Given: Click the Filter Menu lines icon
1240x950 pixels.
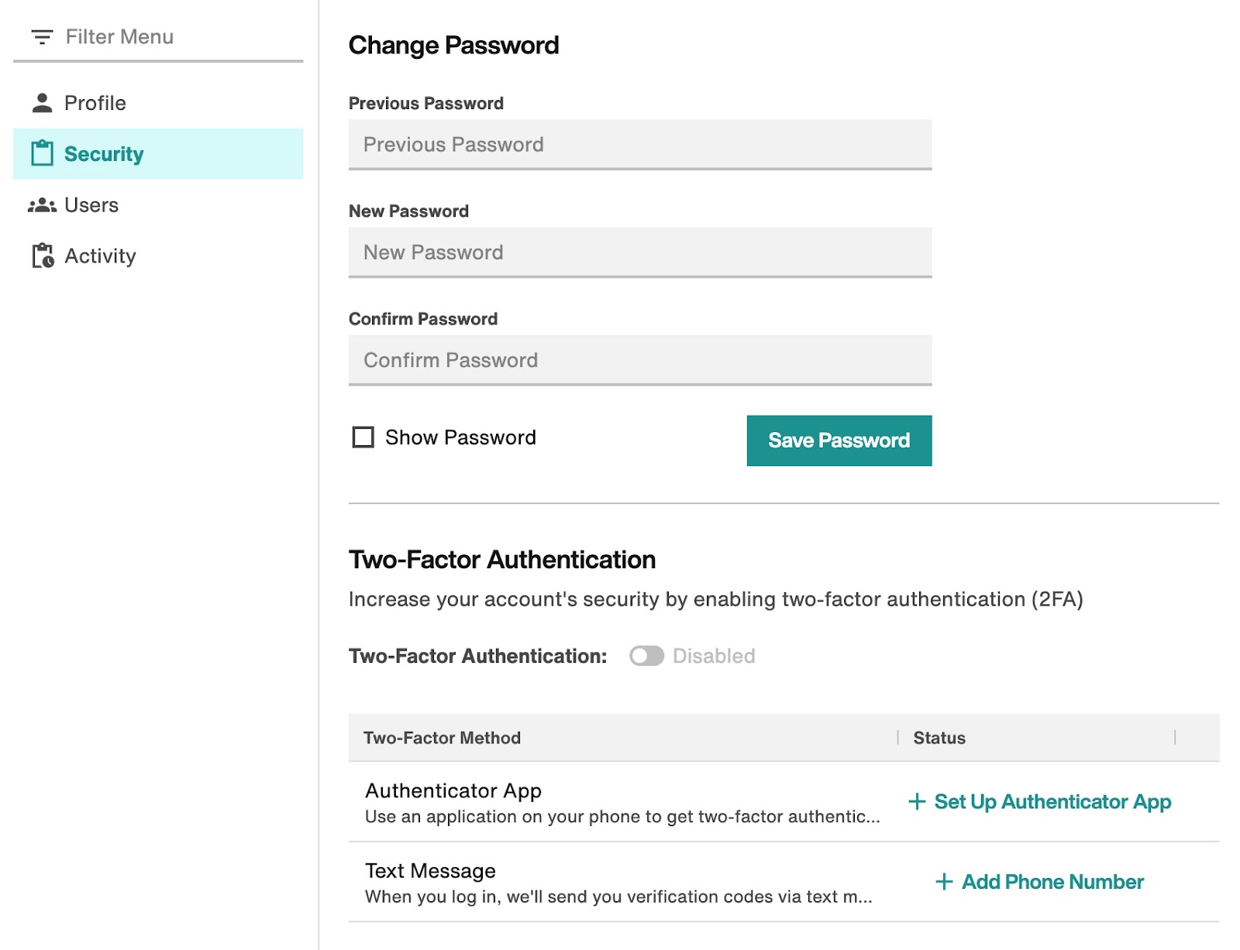Looking at the screenshot, I should 42,36.
